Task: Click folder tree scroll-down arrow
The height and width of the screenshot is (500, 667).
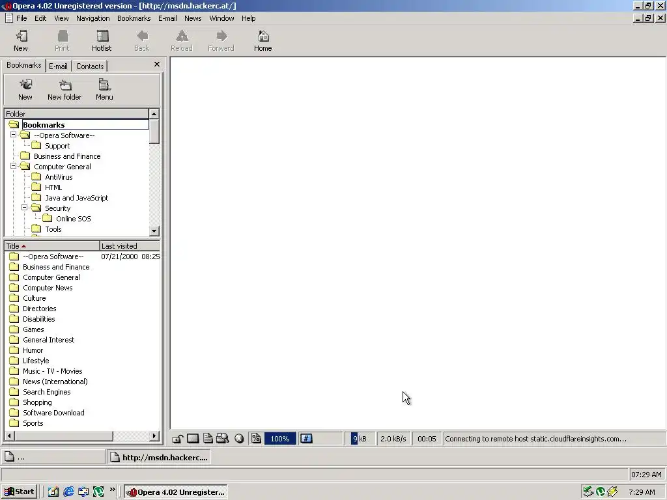Action: (x=154, y=231)
